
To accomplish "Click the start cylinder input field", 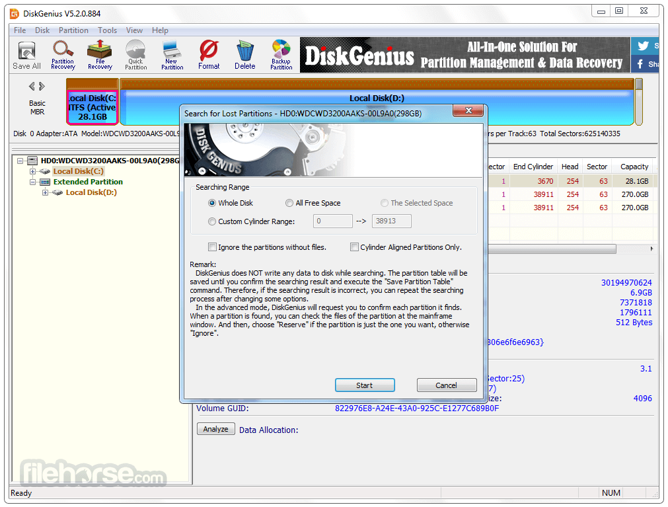I will click(x=333, y=221).
